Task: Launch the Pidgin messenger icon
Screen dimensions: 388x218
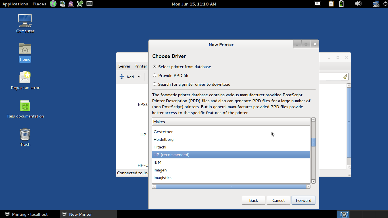Action: [71, 4]
